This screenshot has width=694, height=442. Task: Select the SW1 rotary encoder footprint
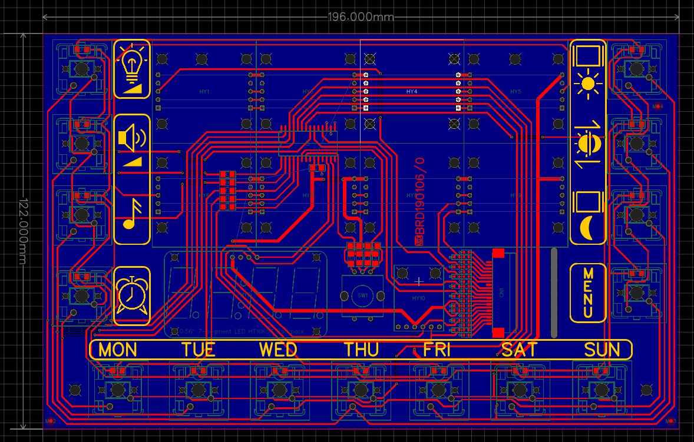tap(362, 295)
